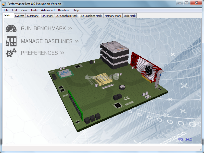Open the File menu
Viewport: 204px width, 153px height.
pyautogui.click(x=6, y=10)
